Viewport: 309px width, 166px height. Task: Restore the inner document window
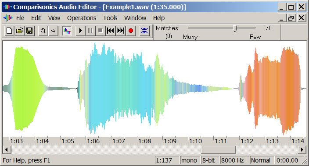[291, 18]
